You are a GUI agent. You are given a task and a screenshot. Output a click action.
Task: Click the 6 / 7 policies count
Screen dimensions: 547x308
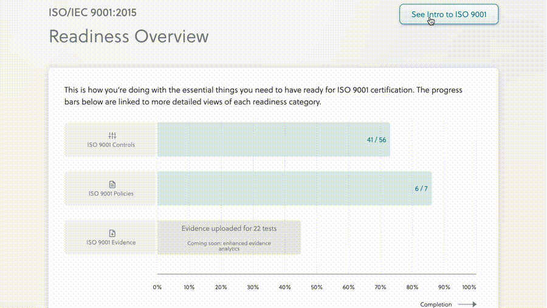point(421,188)
